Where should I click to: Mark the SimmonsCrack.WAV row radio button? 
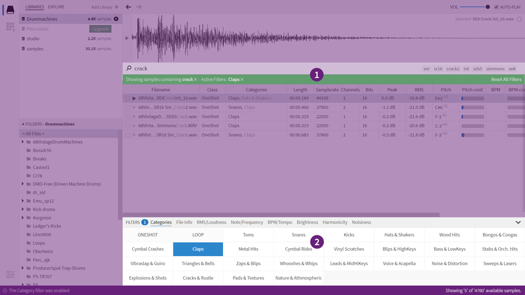coord(127,126)
